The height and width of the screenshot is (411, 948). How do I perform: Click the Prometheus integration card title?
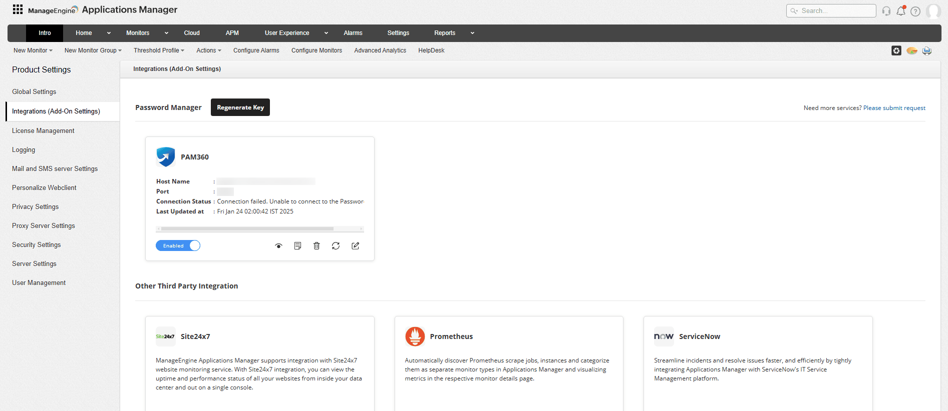[451, 336]
